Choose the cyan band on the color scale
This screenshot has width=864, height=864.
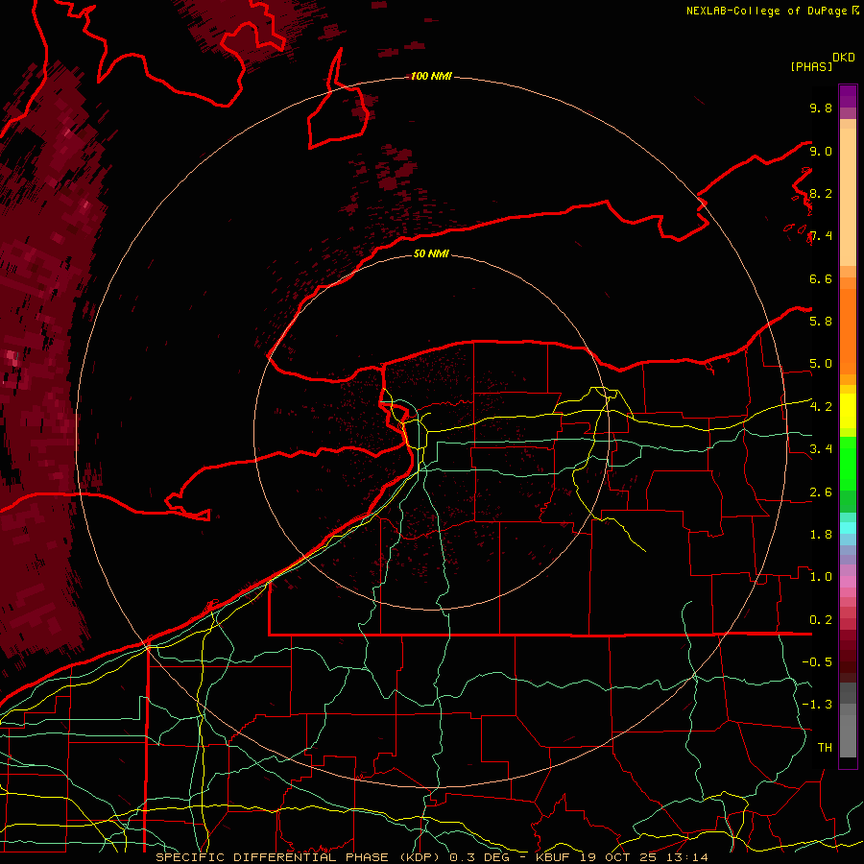point(848,527)
